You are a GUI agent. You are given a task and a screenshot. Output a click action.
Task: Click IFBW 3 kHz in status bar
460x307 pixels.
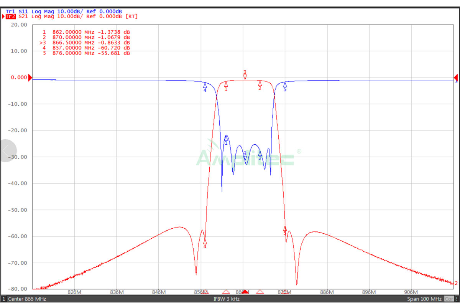pyautogui.click(x=227, y=299)
